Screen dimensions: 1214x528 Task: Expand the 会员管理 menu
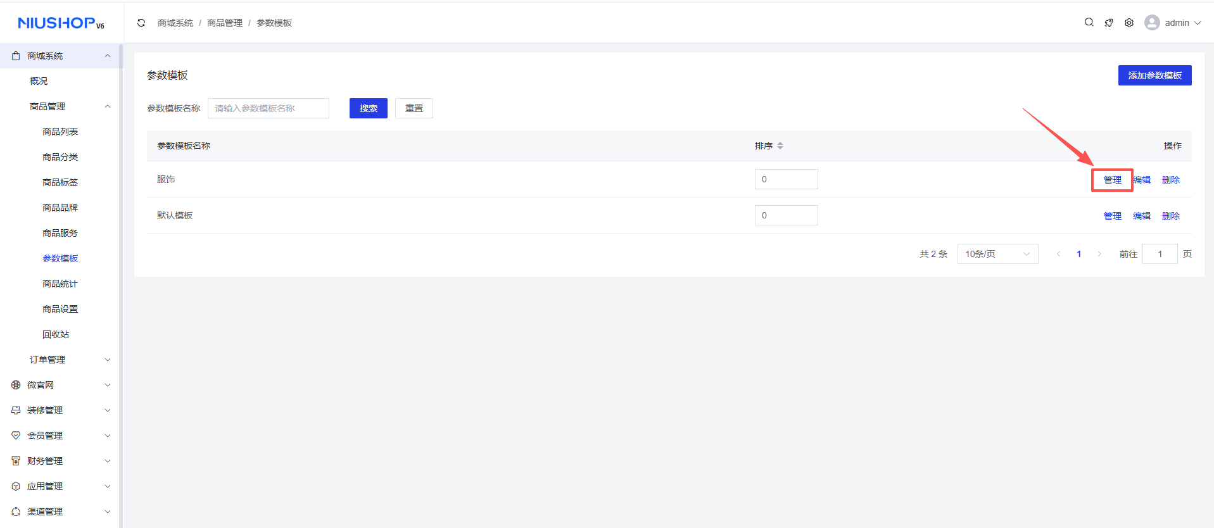point(108,436)
